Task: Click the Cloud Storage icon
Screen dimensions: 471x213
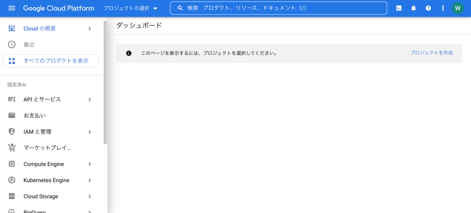Action: tap(12, 196)
